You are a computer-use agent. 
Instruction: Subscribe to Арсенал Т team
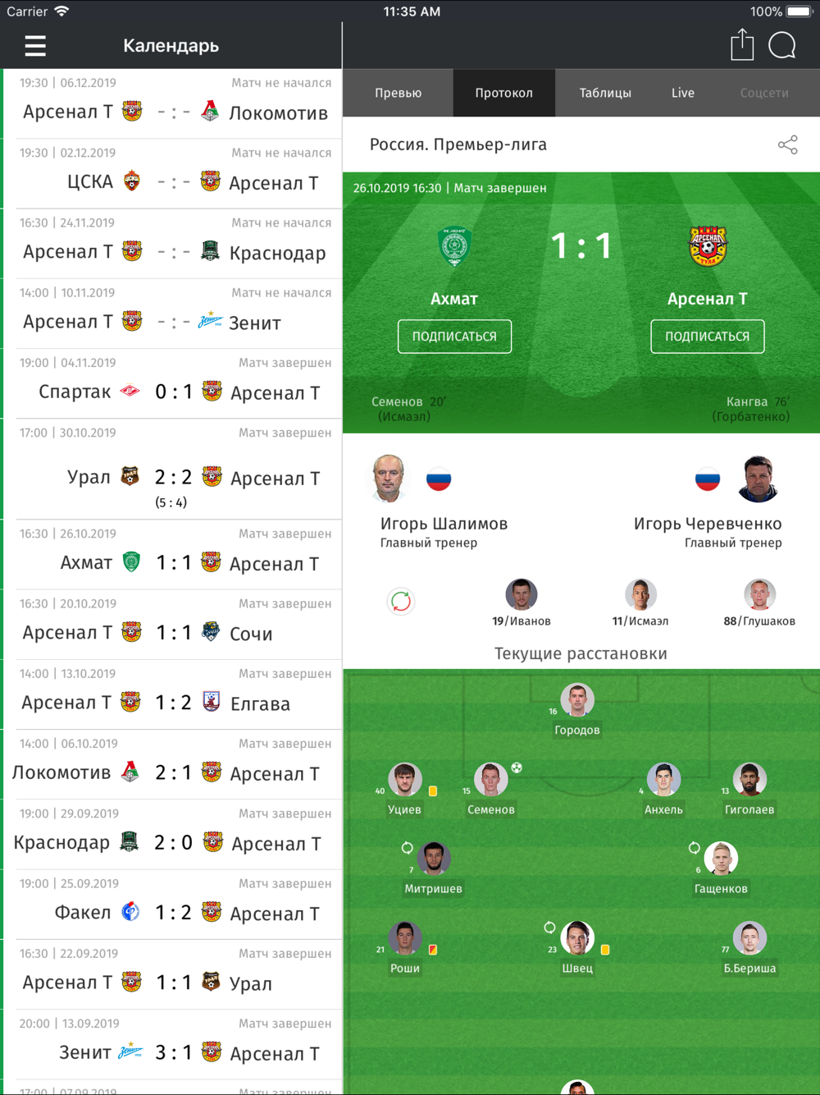[x=708, y=337]
